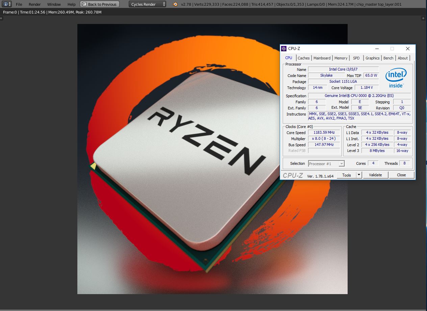427x311 pixels.
Task: Click the Ext. Model value '5E'
Action: tap(360, 108)
